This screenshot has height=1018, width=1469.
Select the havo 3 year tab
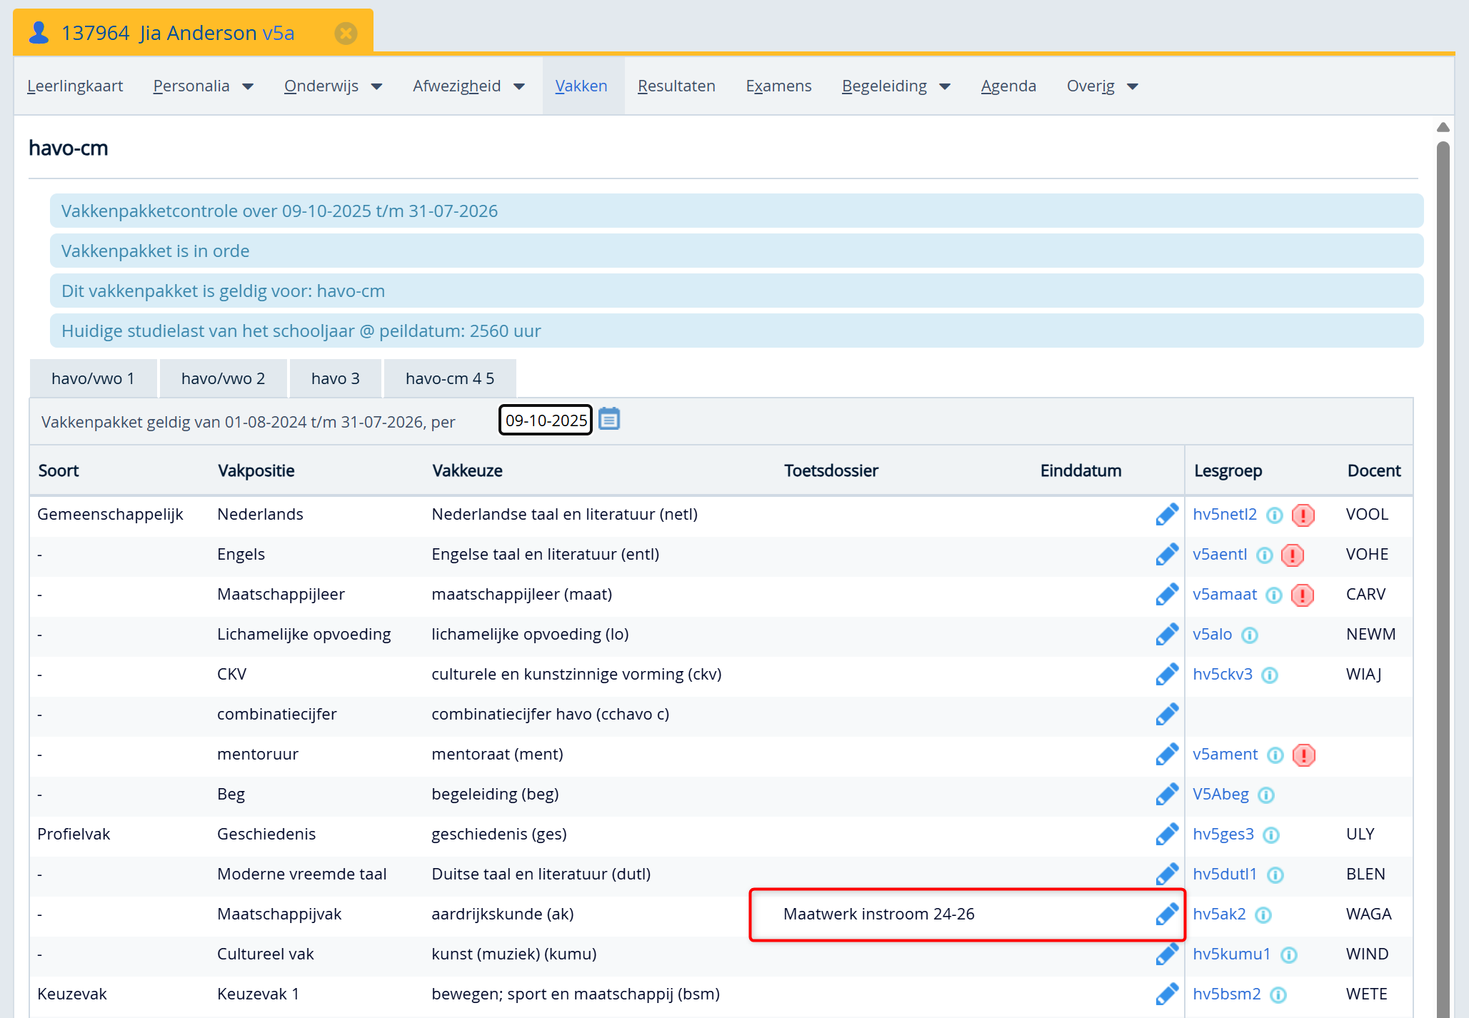point(335,378)
